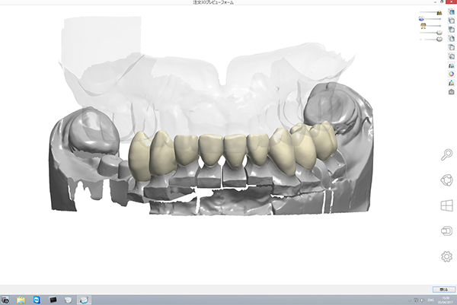The image size is (457, 305).
Task: Open the Devices charm icon
Action: [x=447, y=230]
